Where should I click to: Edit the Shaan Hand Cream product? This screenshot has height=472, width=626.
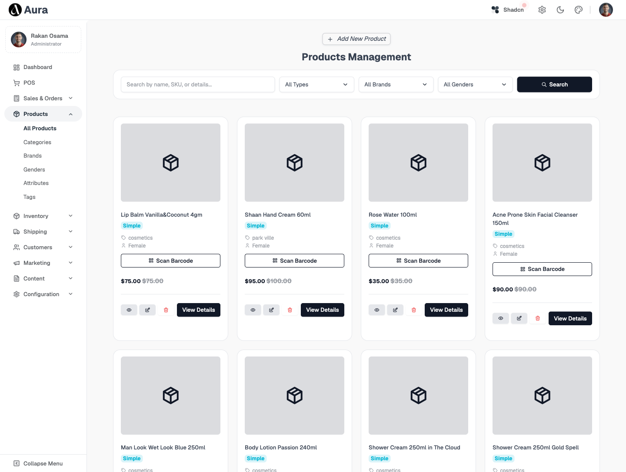pos(271,310)
